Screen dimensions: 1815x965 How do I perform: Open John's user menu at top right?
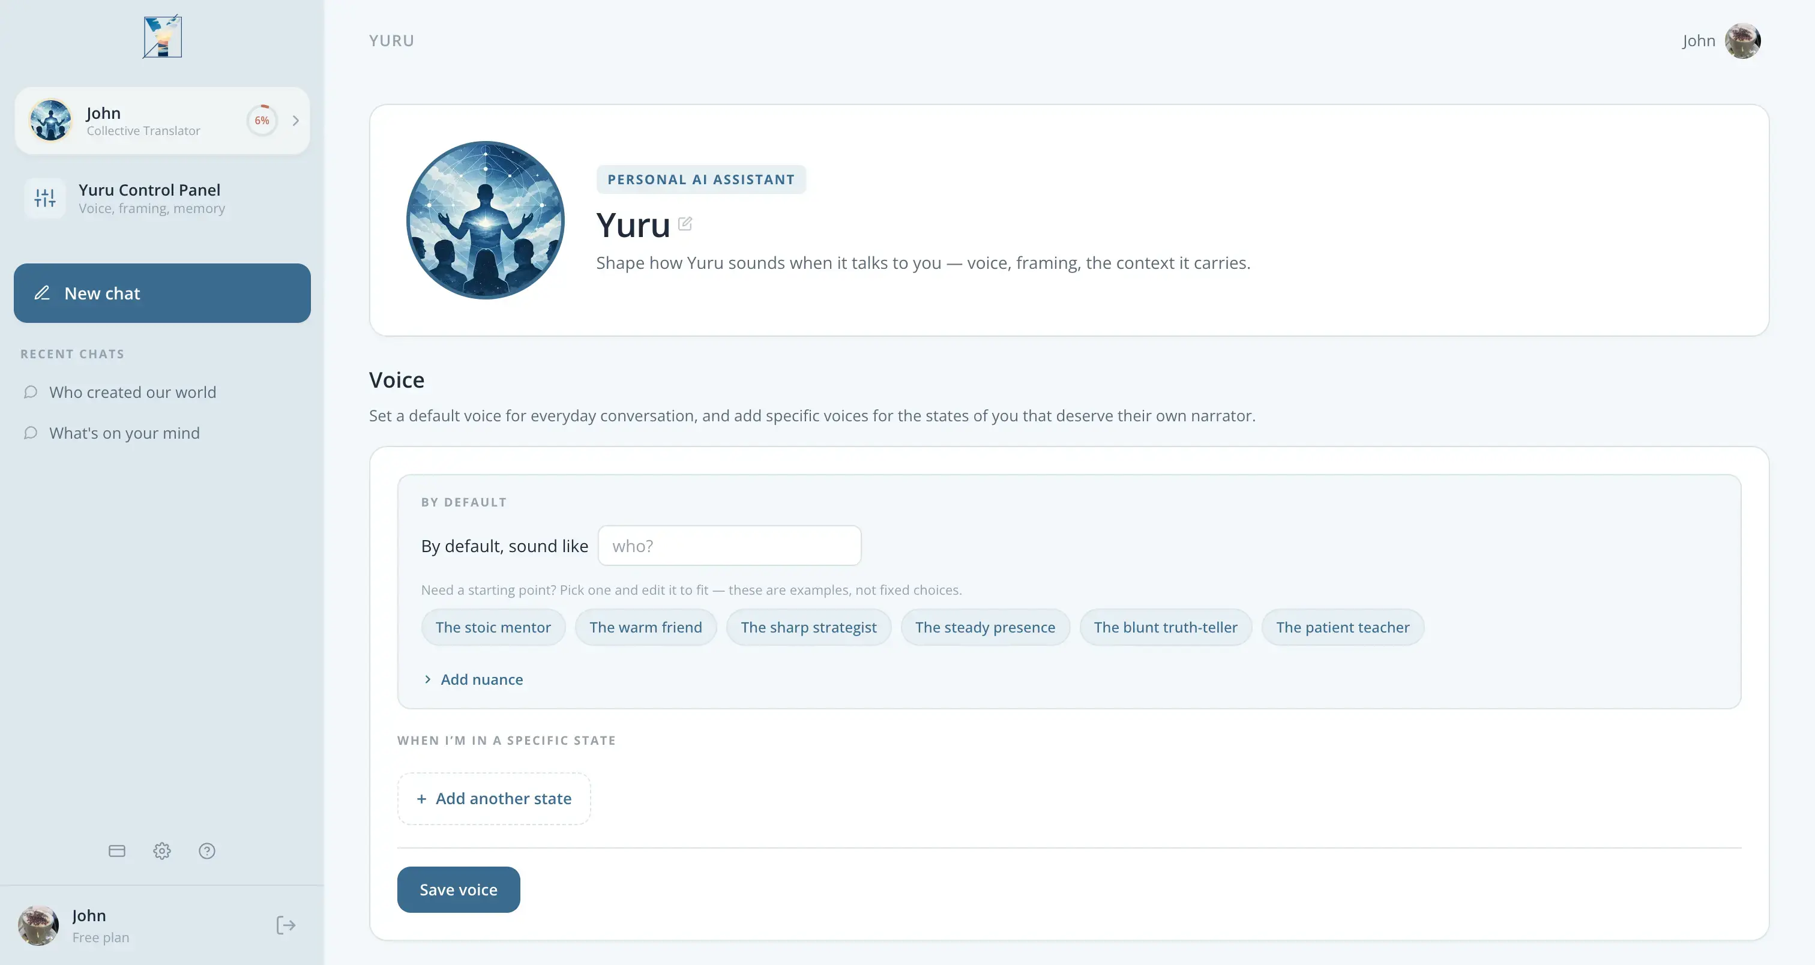(1721, 41)
